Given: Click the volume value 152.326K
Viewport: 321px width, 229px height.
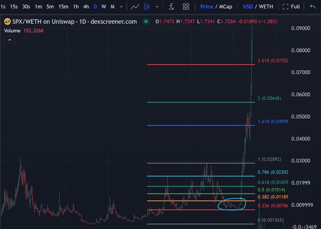Looking at the screenshot, I should tap(34, 31).
